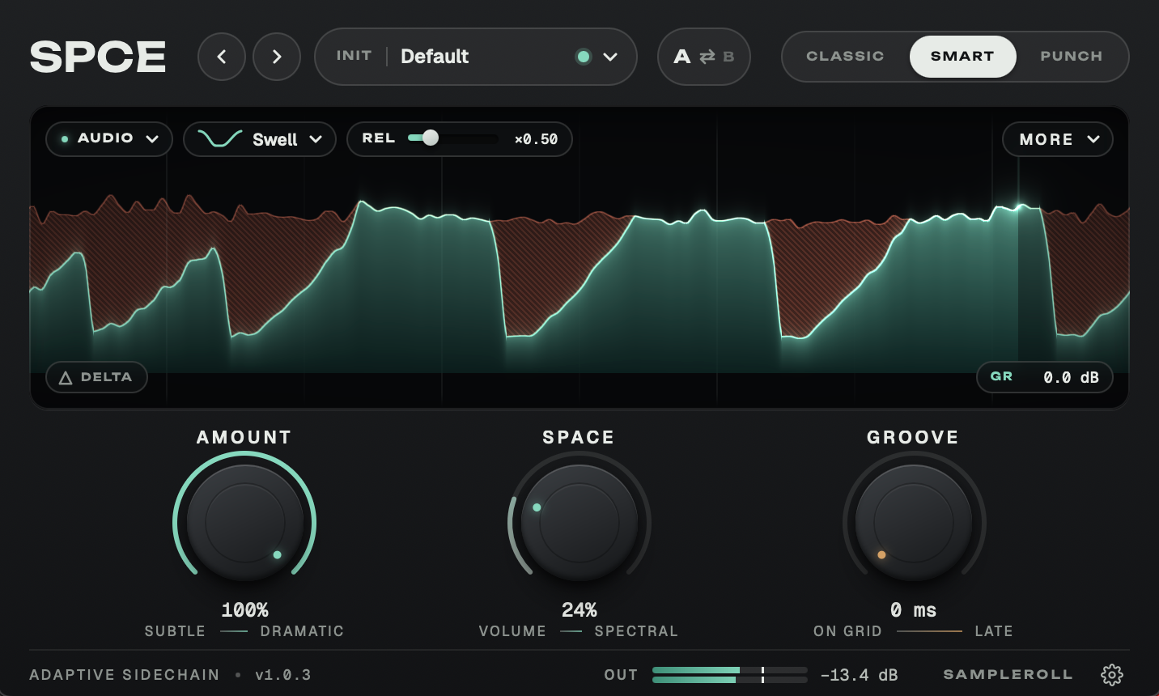Open the Audio source dropdown

(109, 139)
